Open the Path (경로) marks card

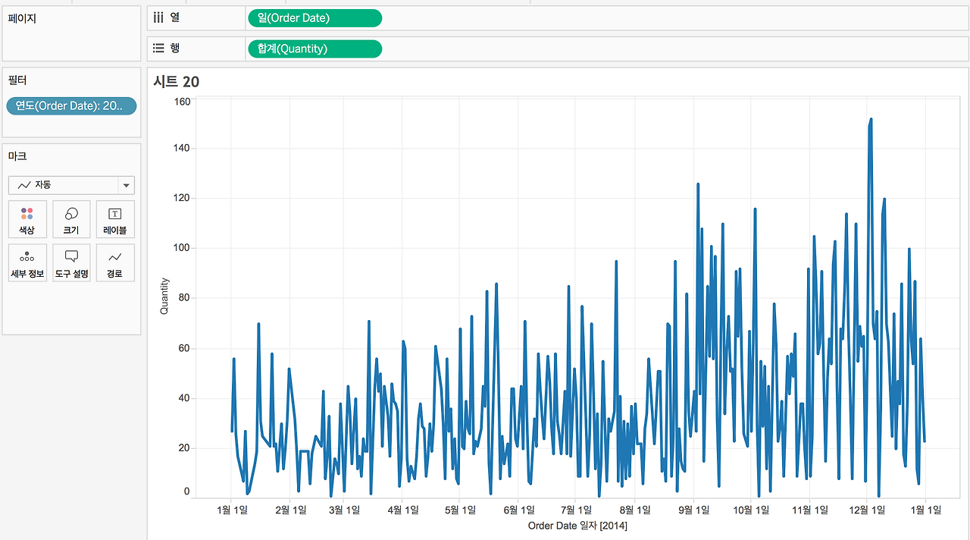115,262
